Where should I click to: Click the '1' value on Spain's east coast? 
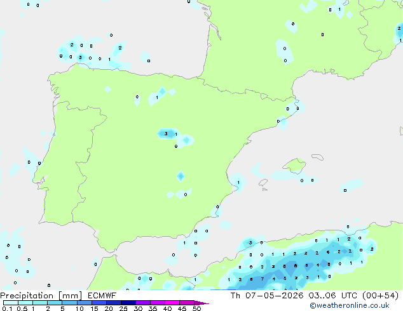click(238, 183)
